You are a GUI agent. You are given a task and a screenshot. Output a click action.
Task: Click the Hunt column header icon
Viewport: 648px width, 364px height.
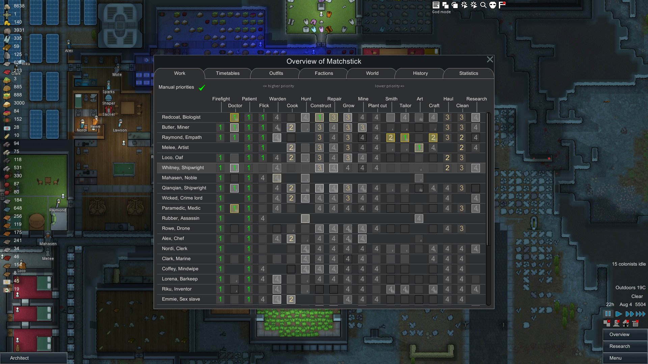305,99
